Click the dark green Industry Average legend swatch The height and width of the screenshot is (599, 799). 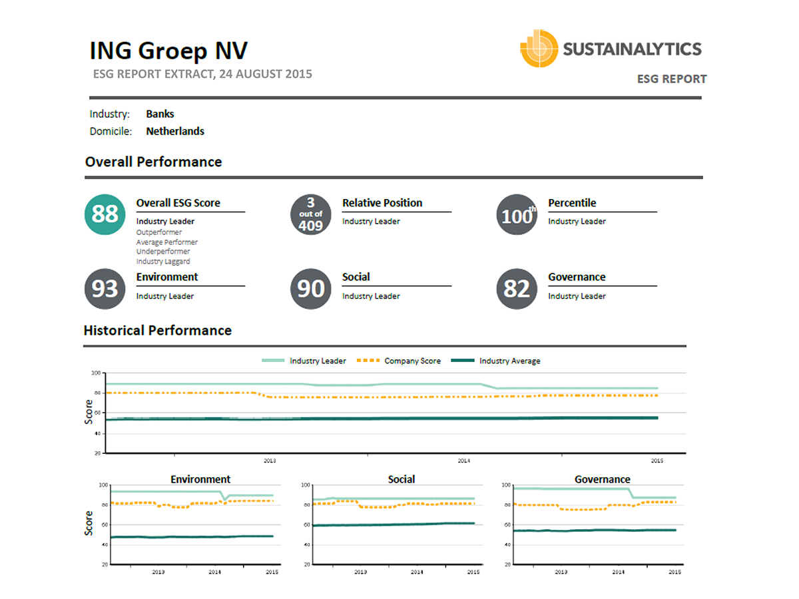click(x=463, y=361)
